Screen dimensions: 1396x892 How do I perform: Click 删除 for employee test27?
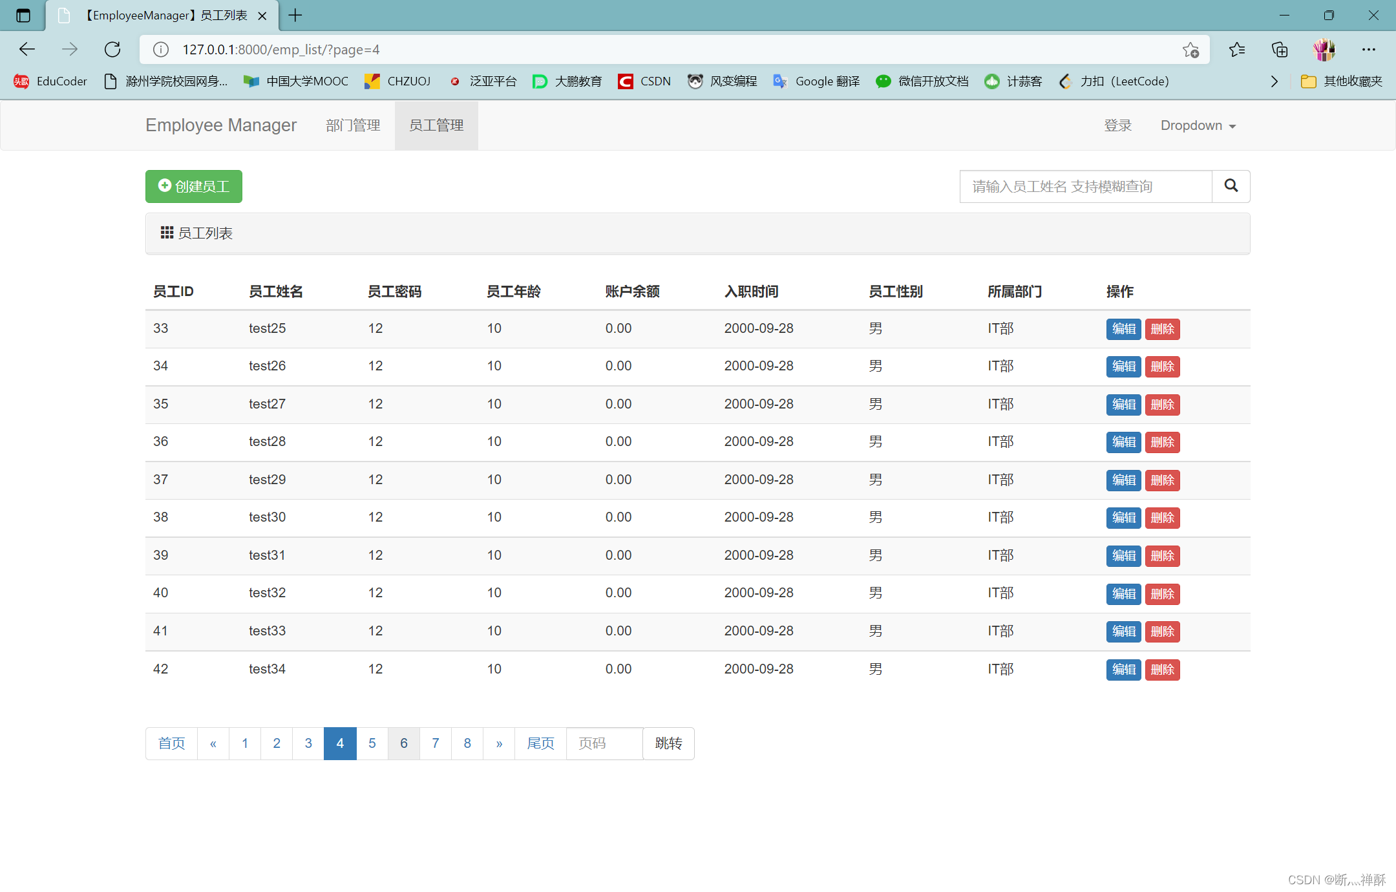pos(1162,405)
